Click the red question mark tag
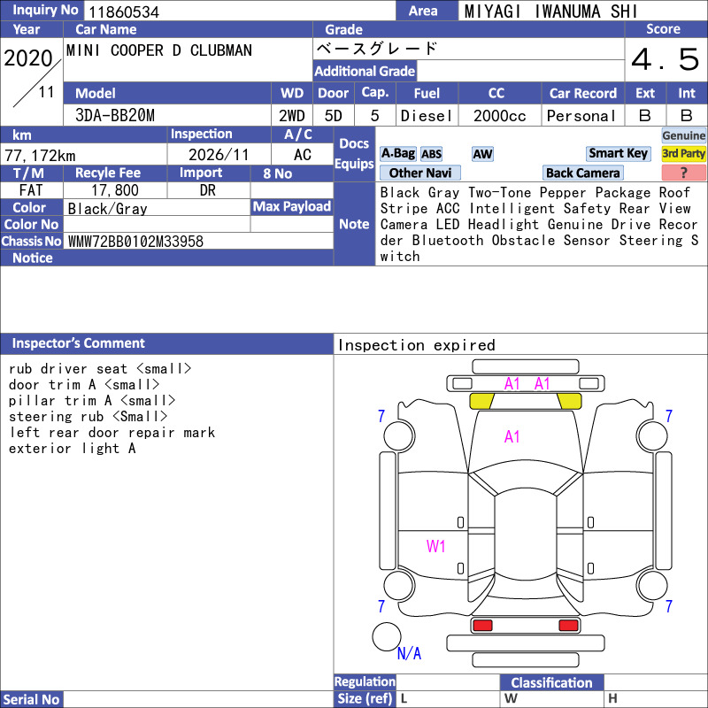 (683, 173)
